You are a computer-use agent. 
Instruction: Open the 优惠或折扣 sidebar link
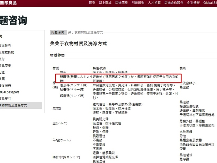point(7,52)
